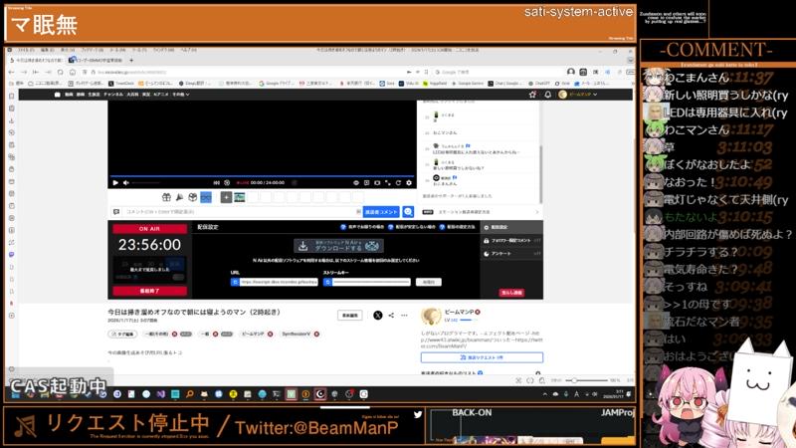Click the 番組編集 edit program button
The image size is (796, 448).
tap(350, 316)
